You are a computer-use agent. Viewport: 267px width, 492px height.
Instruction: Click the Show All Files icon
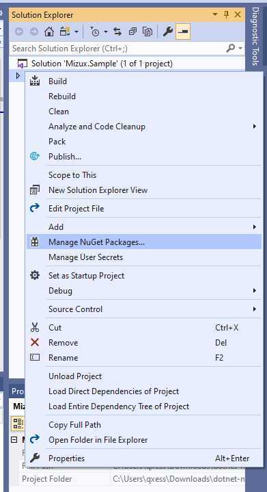(147, 31)
